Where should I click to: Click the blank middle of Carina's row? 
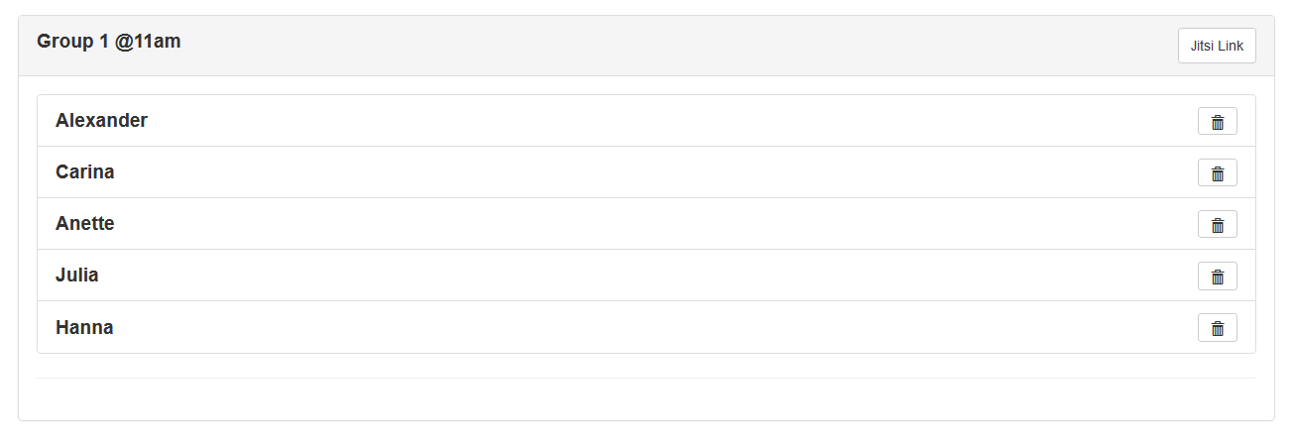pyautogui.click(x=646, y=172)
